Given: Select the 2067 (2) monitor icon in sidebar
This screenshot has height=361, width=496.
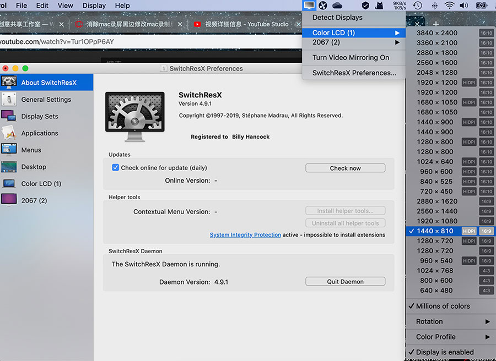Looking at the screenshot, I should tap(8, 200).
